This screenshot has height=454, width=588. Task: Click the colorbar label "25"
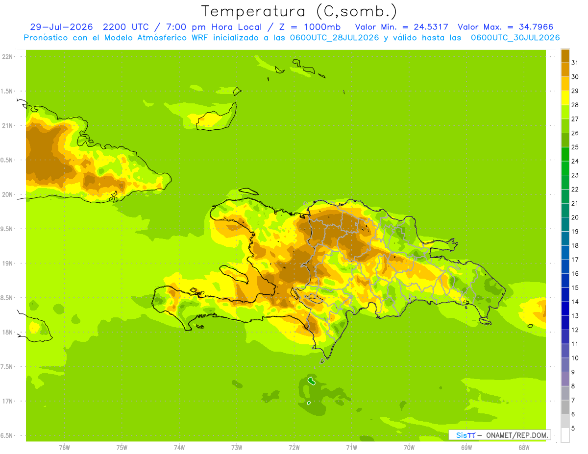[575, 147]
